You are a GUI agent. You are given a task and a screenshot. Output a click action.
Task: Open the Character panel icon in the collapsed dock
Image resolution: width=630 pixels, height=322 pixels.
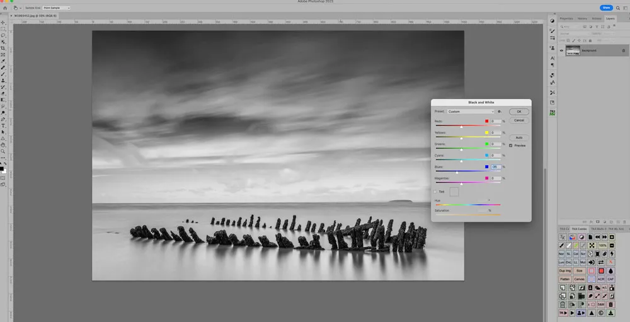(x=553, y=58)
